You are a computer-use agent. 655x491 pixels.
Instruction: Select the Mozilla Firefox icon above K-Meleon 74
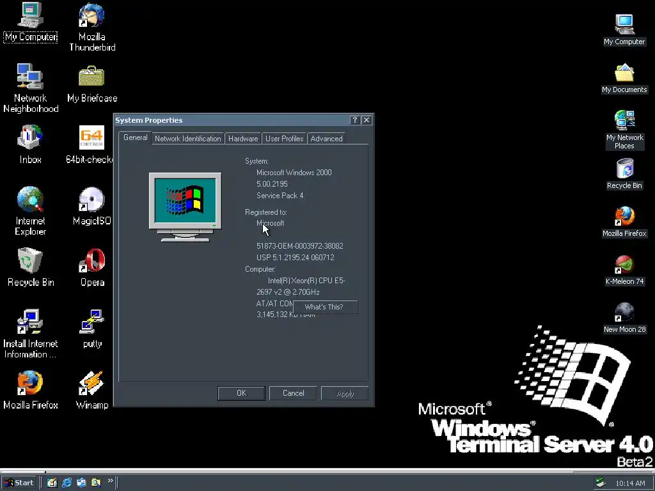(x=624, y=222)
